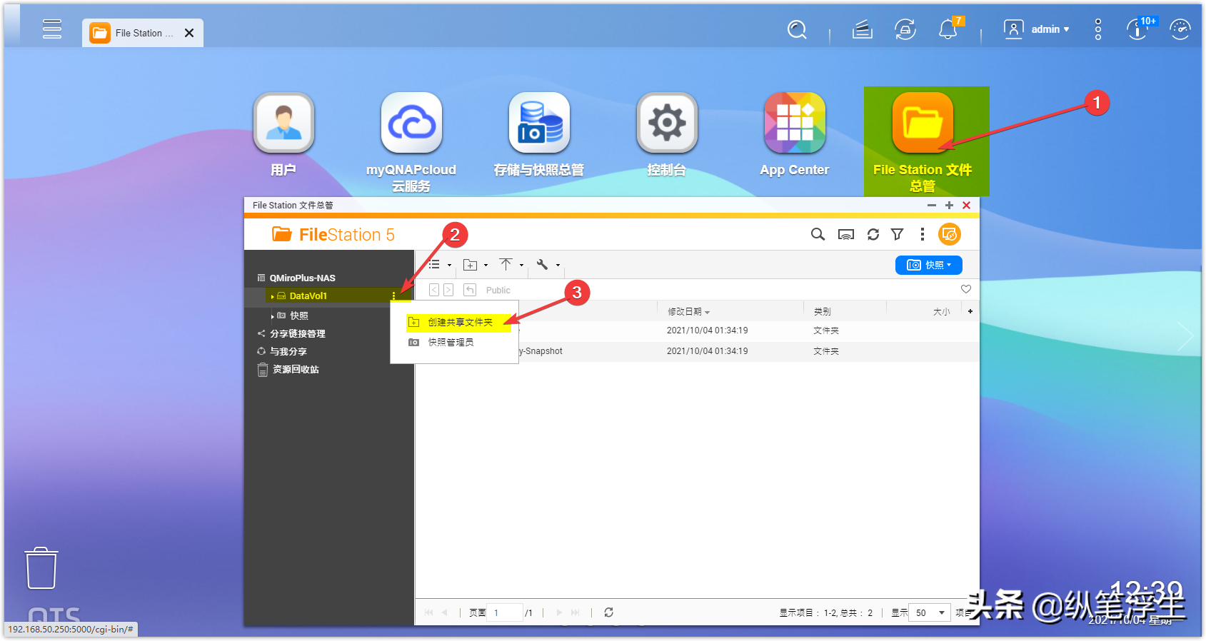Choose 快照管理员 menu entry
The width and height of the screenshot is (1206, 641).
pyautogui.click(x=451, y=343)
